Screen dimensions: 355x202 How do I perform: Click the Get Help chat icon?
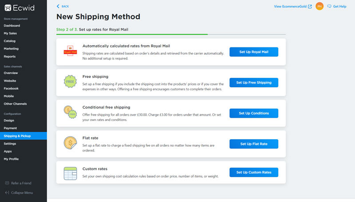(329, 6)
